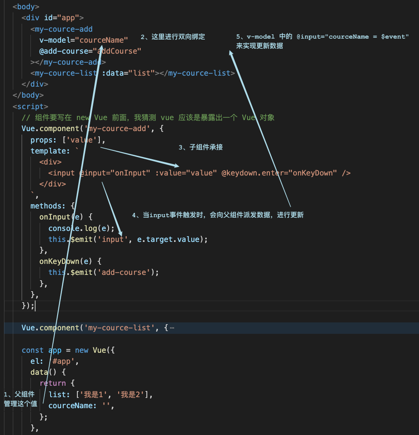Click the }); line with the text cursor
419x435 pixels.
tap(28, 306)
